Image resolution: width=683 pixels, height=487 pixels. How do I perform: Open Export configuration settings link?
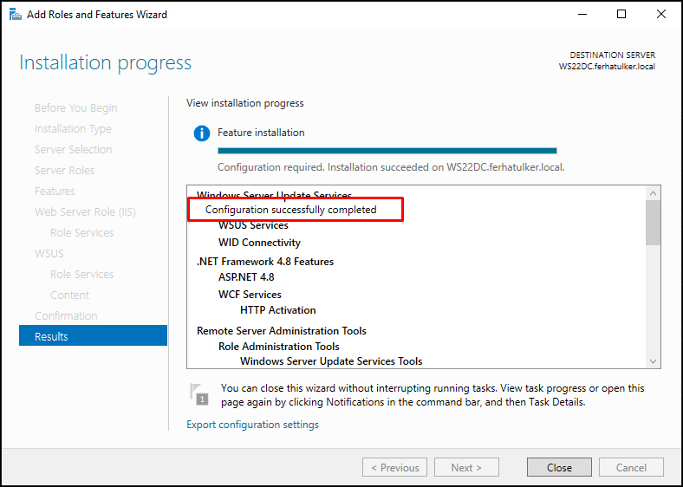pos(252,425)
